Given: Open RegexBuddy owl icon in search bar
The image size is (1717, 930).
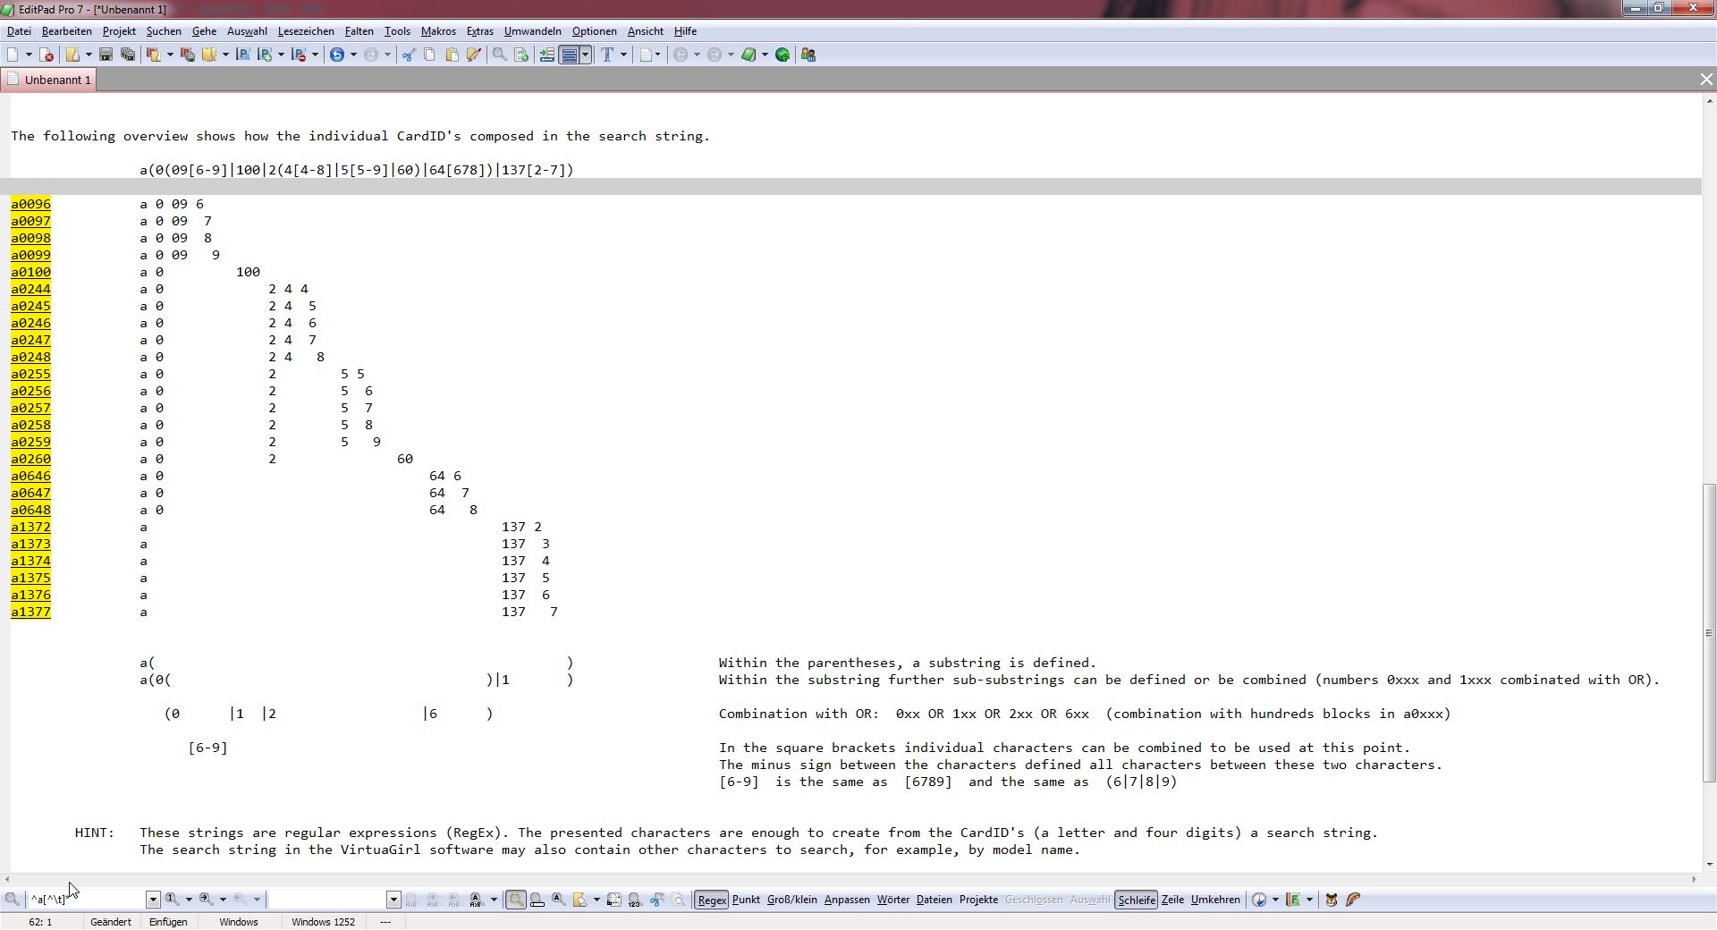Looking at the screenshot, I should pyautogui.click(x=1331, y=900).
